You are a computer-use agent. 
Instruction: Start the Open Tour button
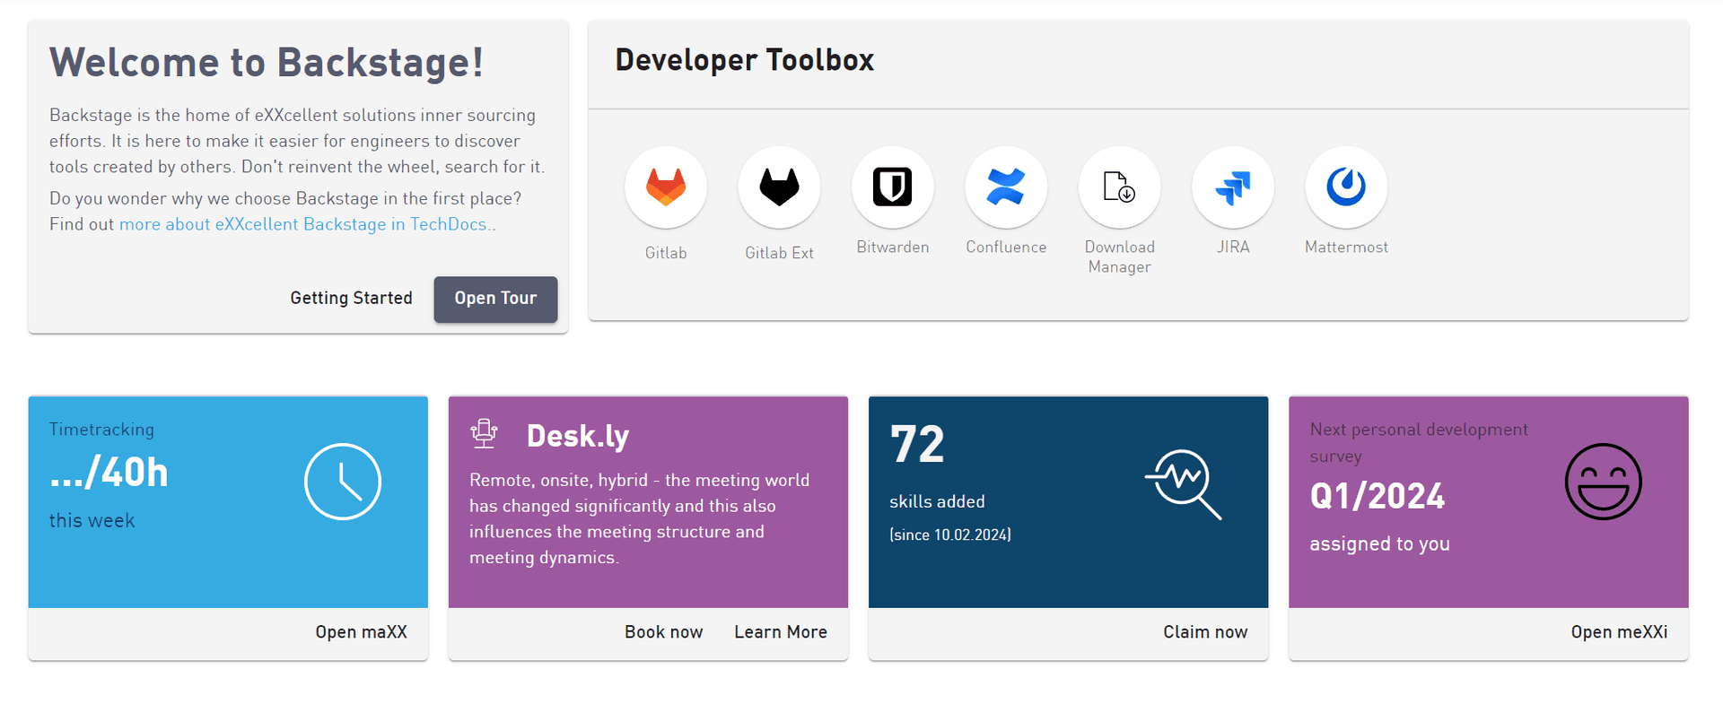(495, 299)
